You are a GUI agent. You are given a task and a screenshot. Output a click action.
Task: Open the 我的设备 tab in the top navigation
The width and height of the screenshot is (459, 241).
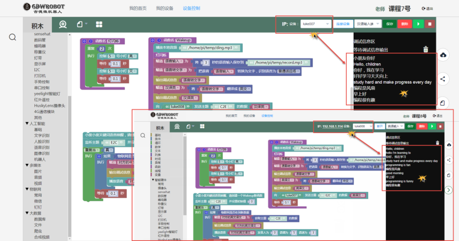(164, 8)
